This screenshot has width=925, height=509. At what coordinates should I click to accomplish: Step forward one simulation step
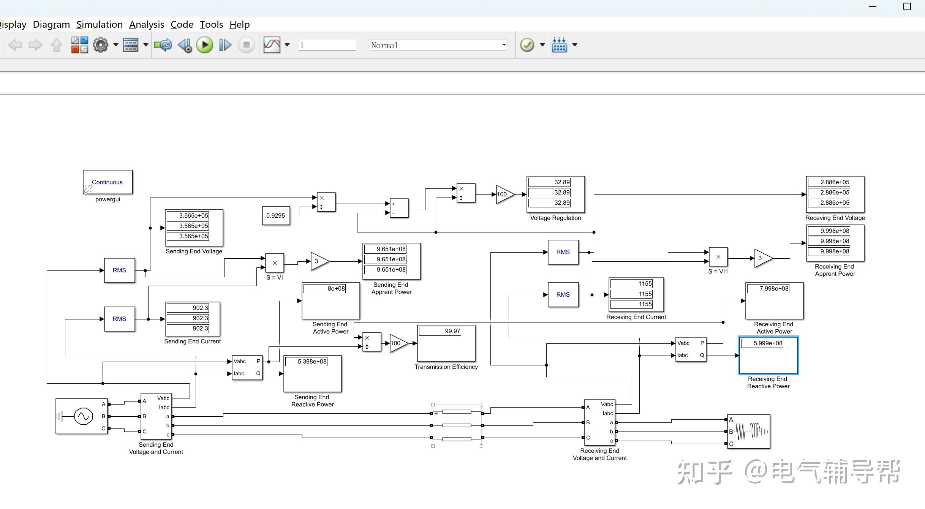(x=225, y=45)
